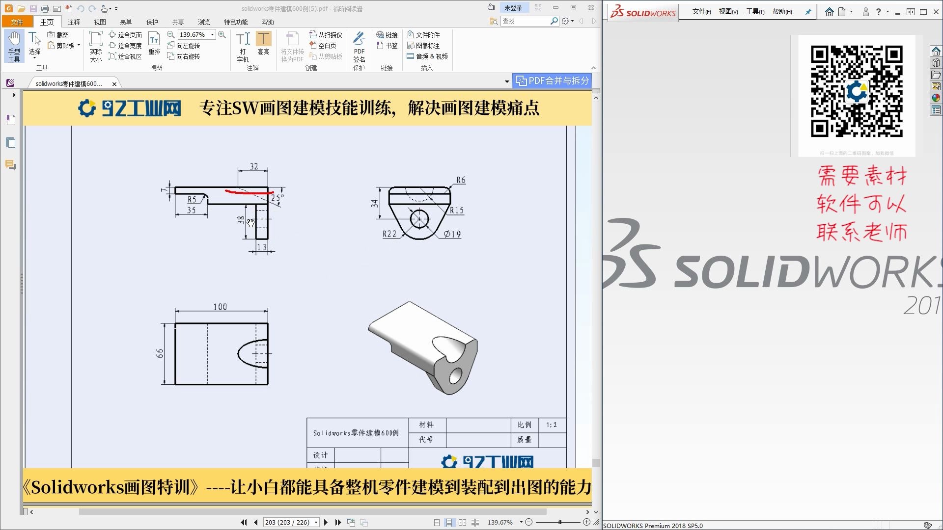Click From Scanner (从扫描仪)

[x=326, y=35]
